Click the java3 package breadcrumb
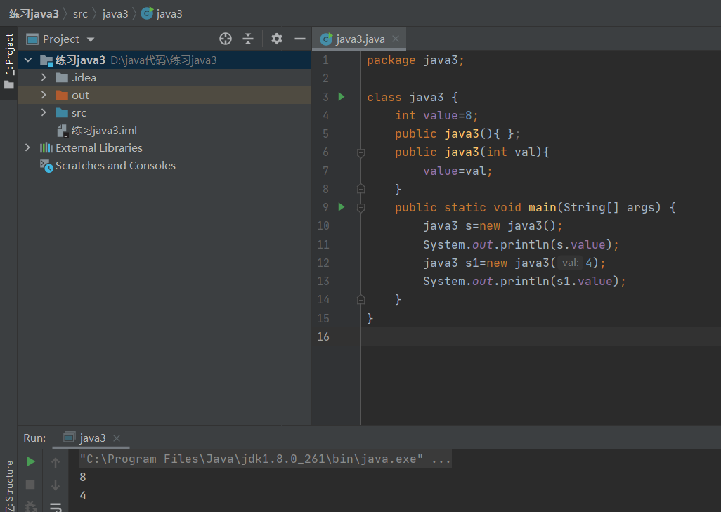721x512 pixels. pyautogui.click(x=115, y=14)
